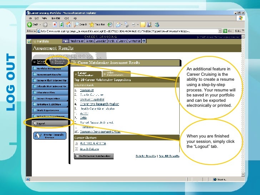Open Careers that Interest Me
Screen dimensions: 260x195
tap(50, 80)
